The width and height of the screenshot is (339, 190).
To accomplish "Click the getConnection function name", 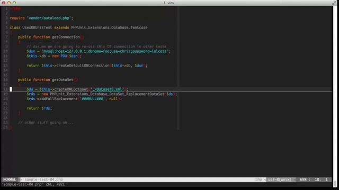I will click(x=66, y=37).
